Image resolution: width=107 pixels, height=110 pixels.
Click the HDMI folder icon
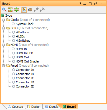point(8,45)
